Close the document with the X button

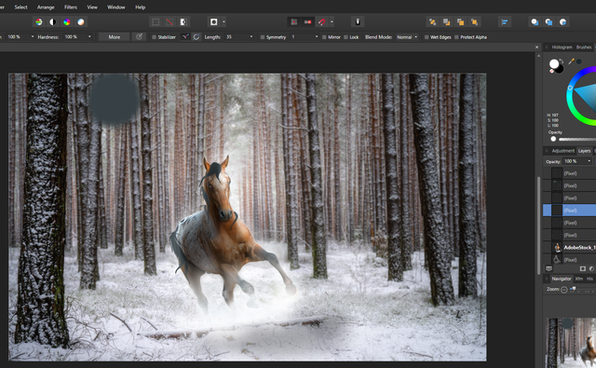[536, 48]
